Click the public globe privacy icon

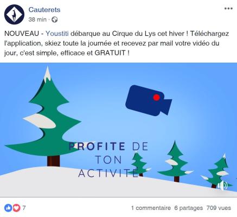55,20
